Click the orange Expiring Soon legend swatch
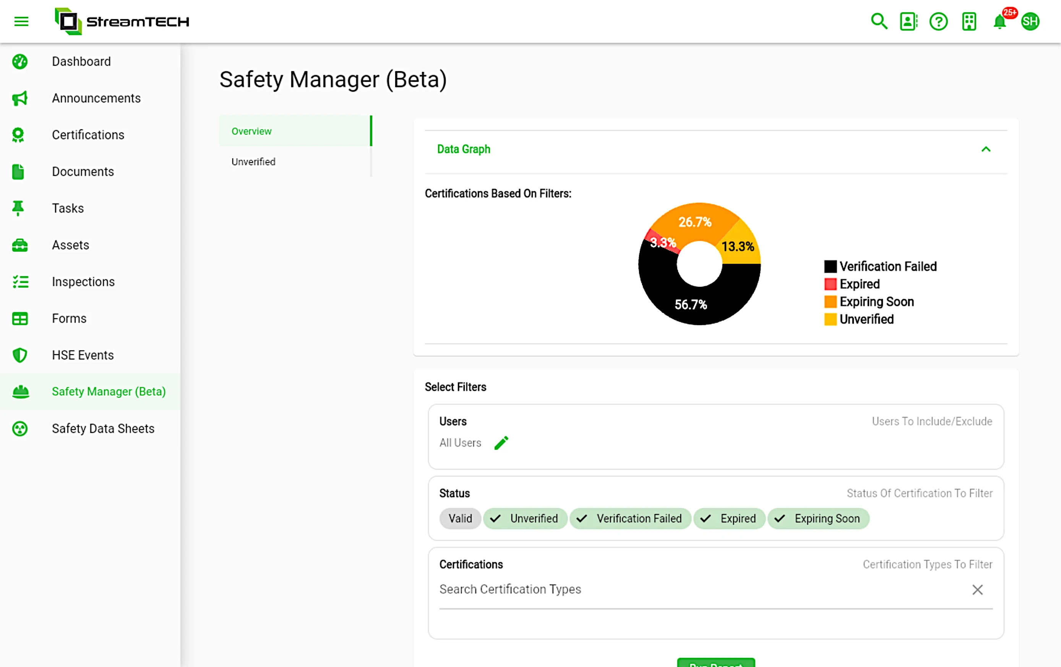The width and height of the screenshot is (1061, 667). [x=830, y=301]
